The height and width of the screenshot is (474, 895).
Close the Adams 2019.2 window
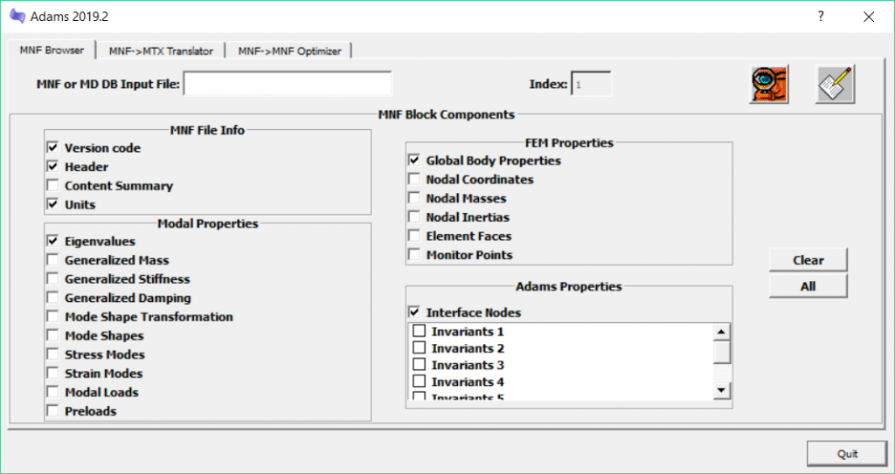869,17
